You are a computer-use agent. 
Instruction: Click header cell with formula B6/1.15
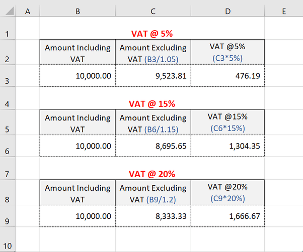153,122
